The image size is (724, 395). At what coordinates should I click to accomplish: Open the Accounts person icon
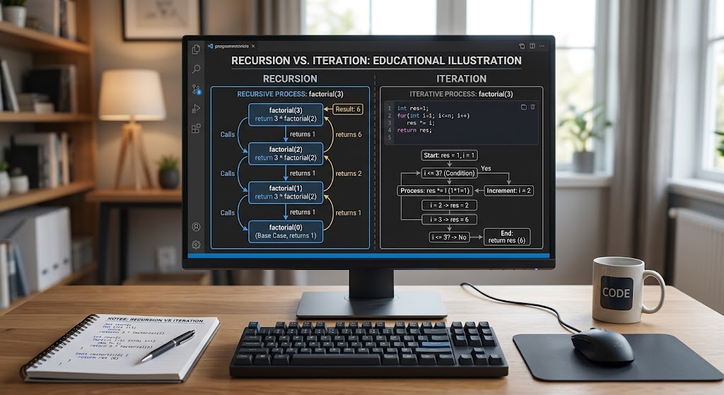[197, 227]
